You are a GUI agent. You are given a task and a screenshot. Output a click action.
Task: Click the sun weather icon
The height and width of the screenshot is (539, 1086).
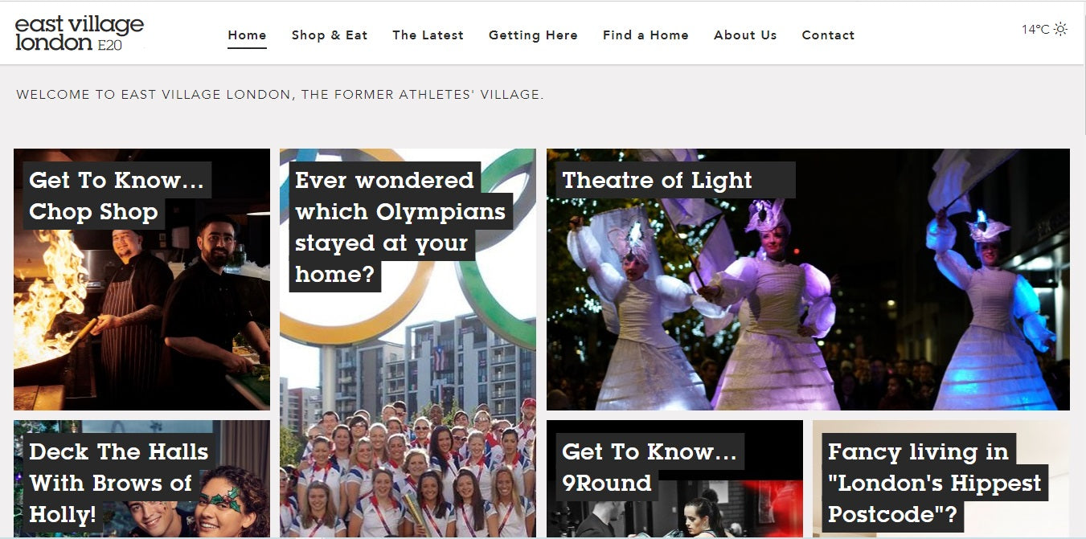(x=1061, y=30)
